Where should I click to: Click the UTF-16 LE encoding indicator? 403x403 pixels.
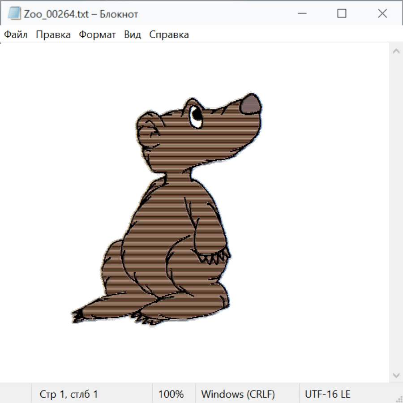pos(328,394)
